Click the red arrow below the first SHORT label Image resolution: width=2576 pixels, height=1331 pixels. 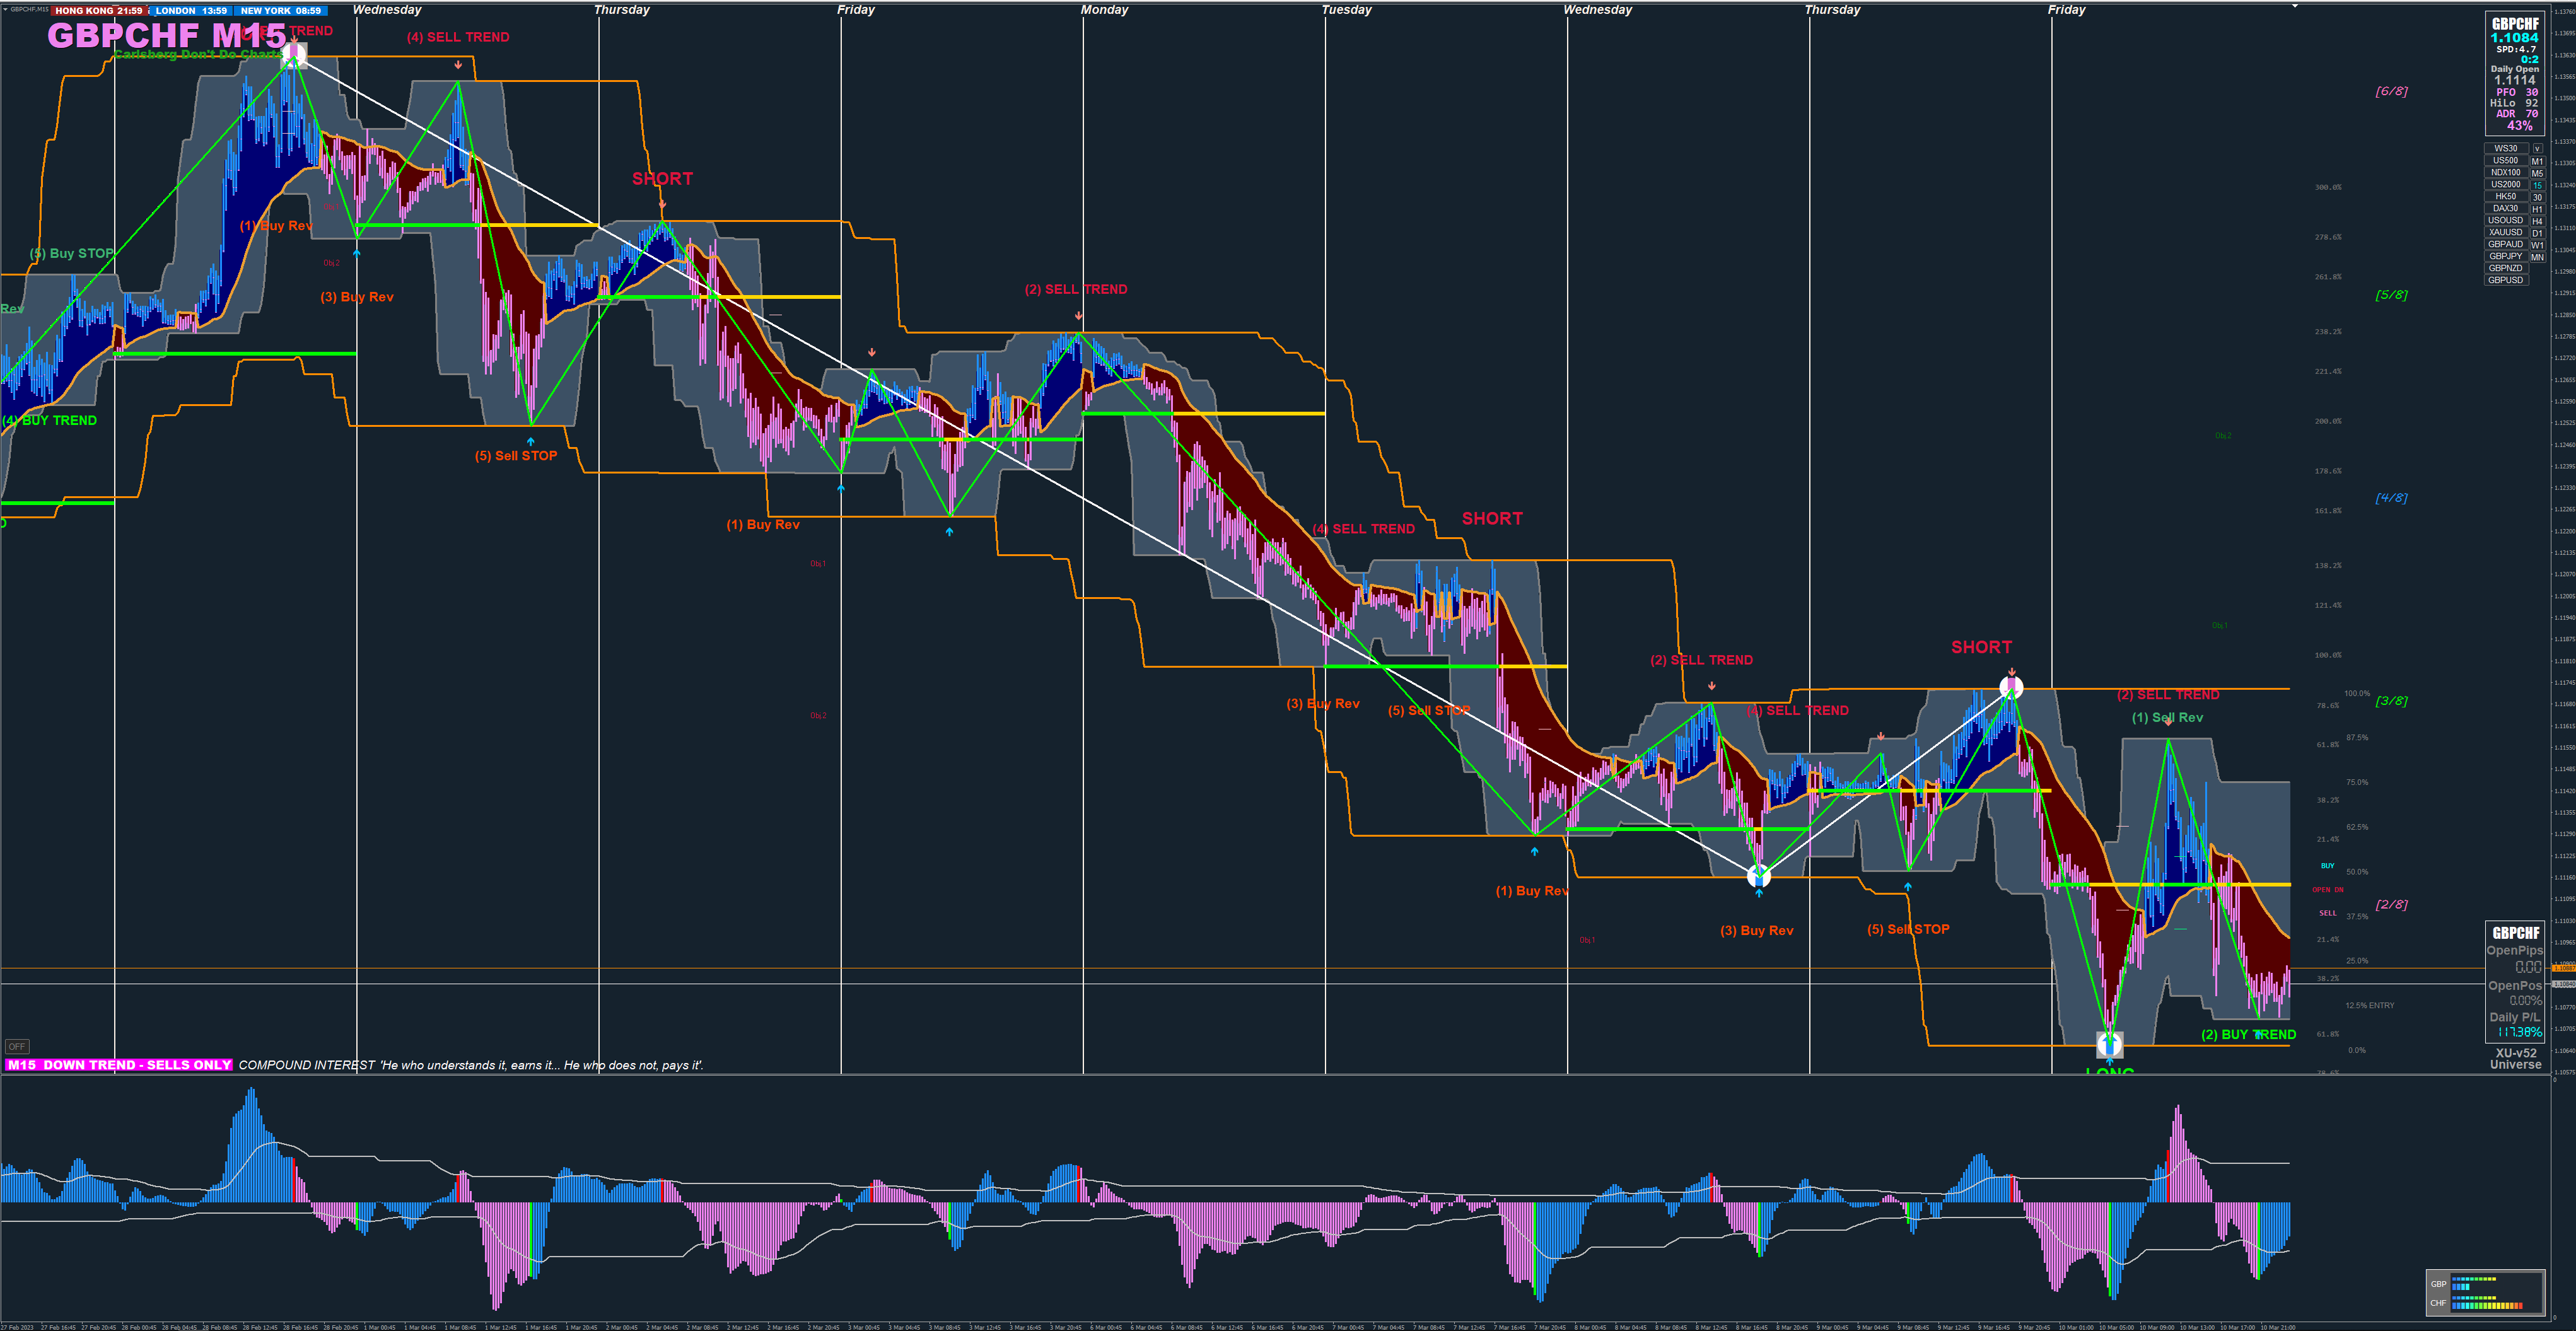[x=662, y=205]
